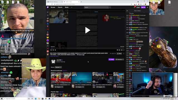Image resolution: width=178 pixels, height=100 pixels.
Task: Follow xQcOW with the purple Follow button
Action: coord(111,59)
